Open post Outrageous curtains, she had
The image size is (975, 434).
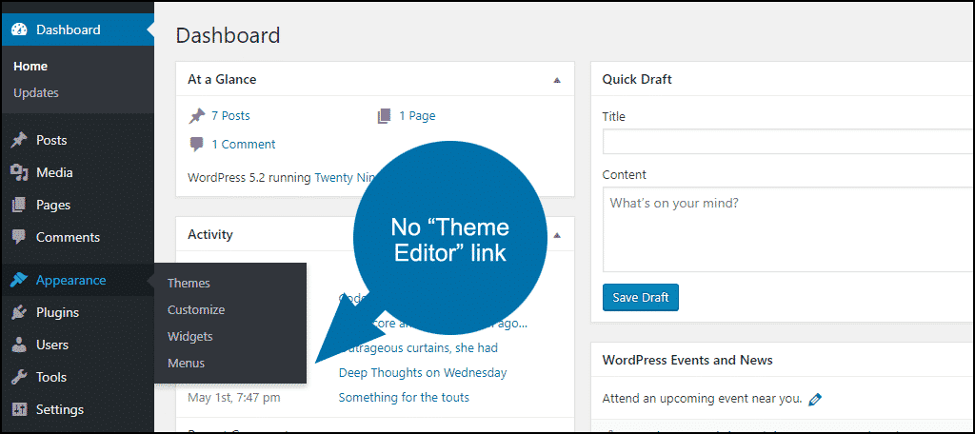(419, 348)
